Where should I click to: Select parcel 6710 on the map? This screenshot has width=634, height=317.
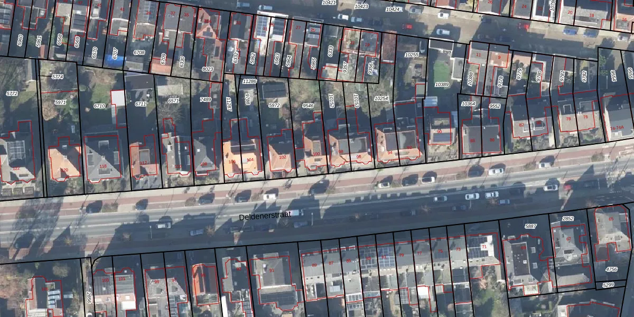point(99,106)
